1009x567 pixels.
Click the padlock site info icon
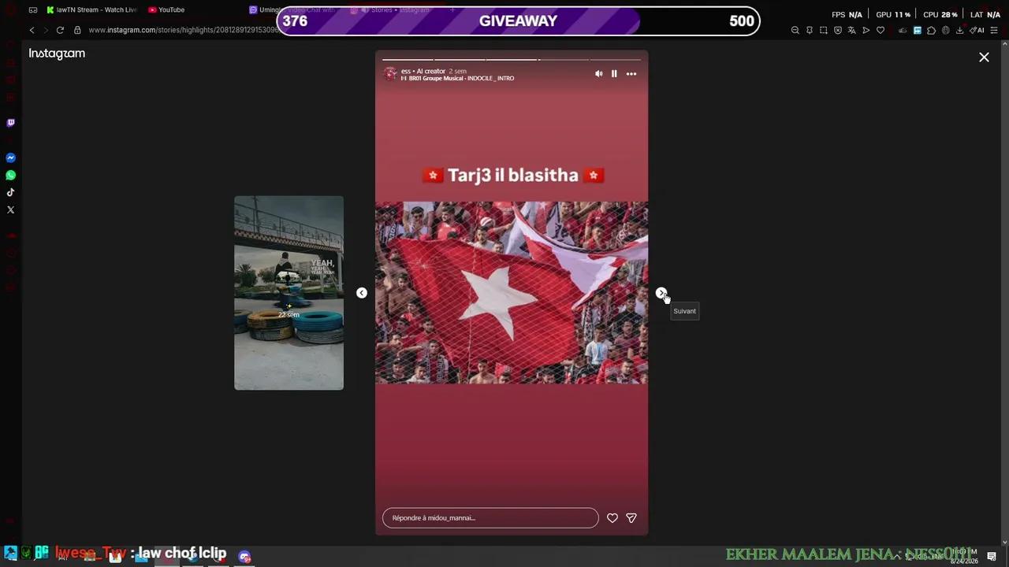tap(77, 30)
